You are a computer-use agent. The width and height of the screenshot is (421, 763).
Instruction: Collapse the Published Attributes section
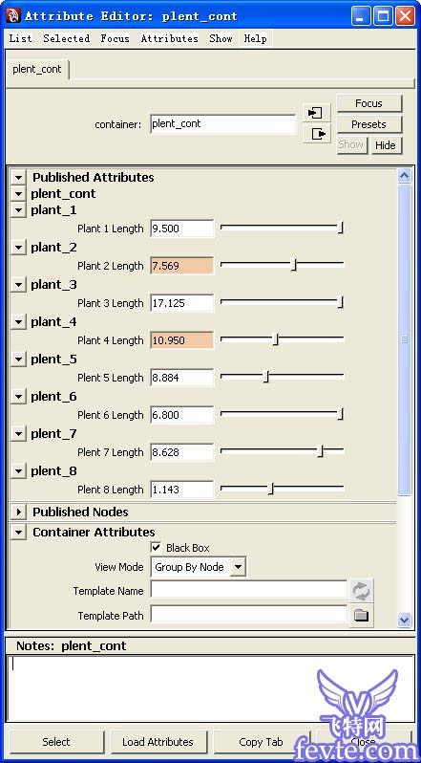tap(18, 178)
